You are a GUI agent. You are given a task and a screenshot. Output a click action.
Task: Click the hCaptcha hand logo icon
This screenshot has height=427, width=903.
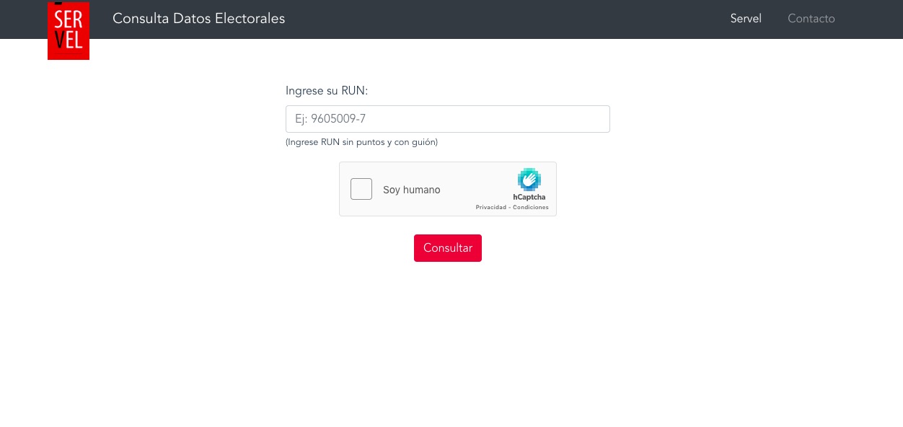coord(529,180)
